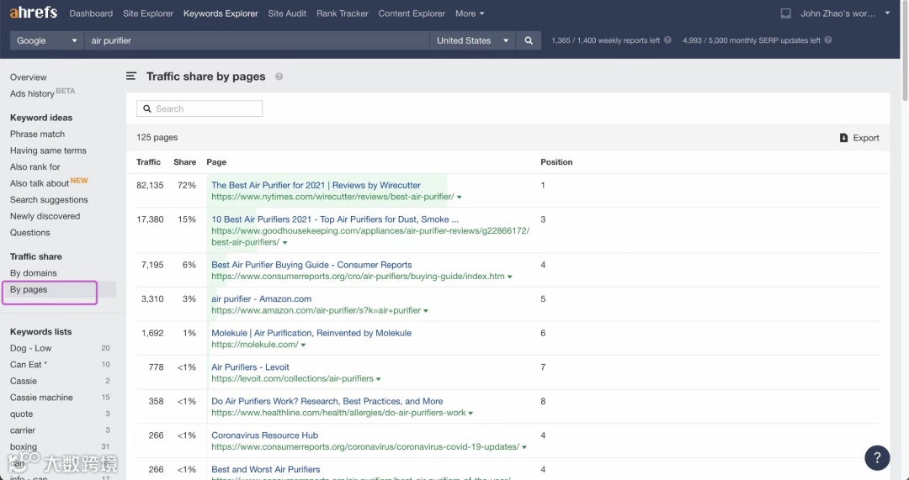This screenshot has height=480, width=909.
Task: Click the ahrefs logo
Action: click(35, 13)
